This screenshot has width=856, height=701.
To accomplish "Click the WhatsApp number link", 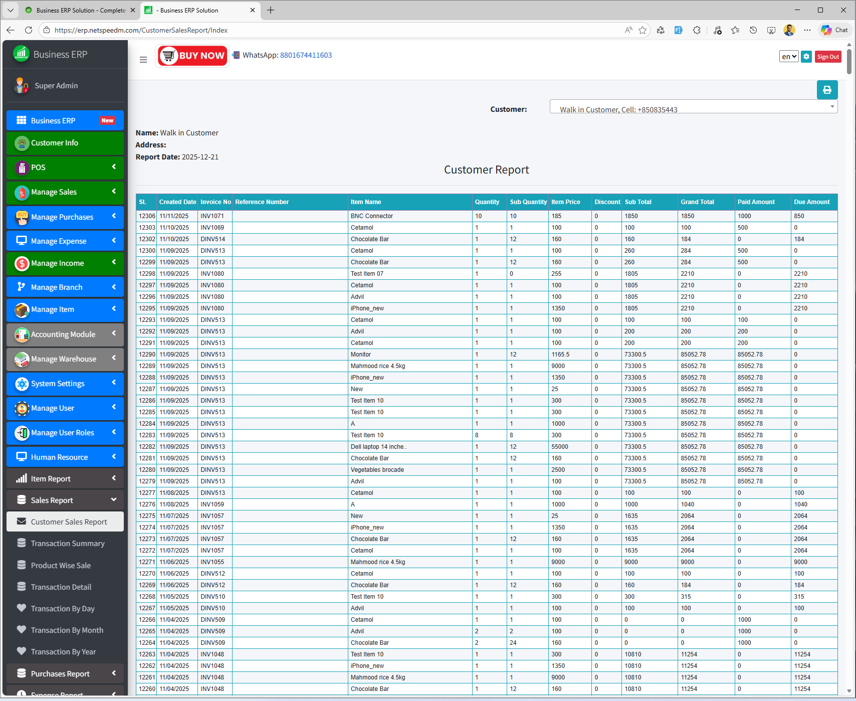I will coord(306,55).
